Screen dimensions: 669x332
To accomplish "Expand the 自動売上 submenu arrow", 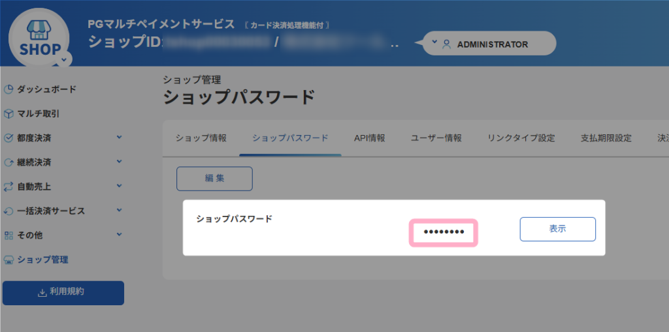I will coord(119,186).
